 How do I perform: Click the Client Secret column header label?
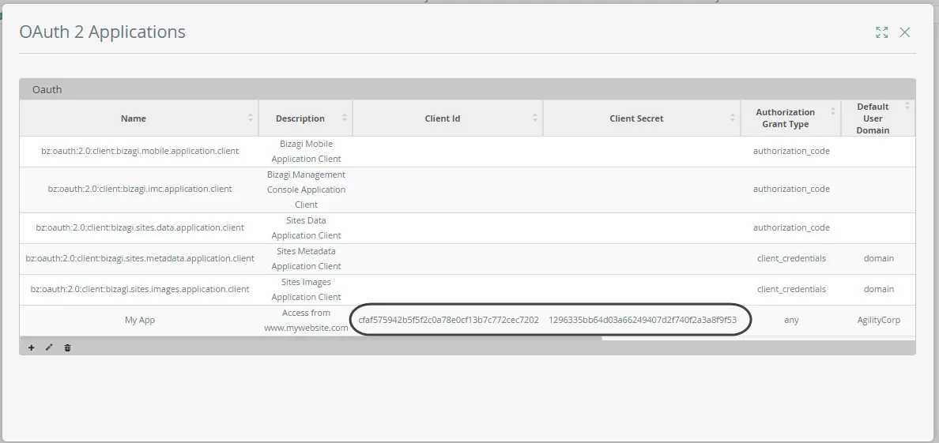coord(636,118)
